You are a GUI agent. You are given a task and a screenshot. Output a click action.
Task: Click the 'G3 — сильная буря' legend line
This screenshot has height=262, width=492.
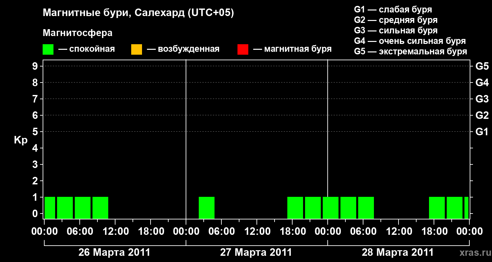click(396, 30)
